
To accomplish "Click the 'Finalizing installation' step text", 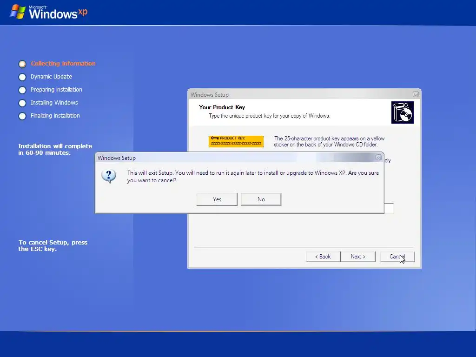I will [x=55, y=116].
